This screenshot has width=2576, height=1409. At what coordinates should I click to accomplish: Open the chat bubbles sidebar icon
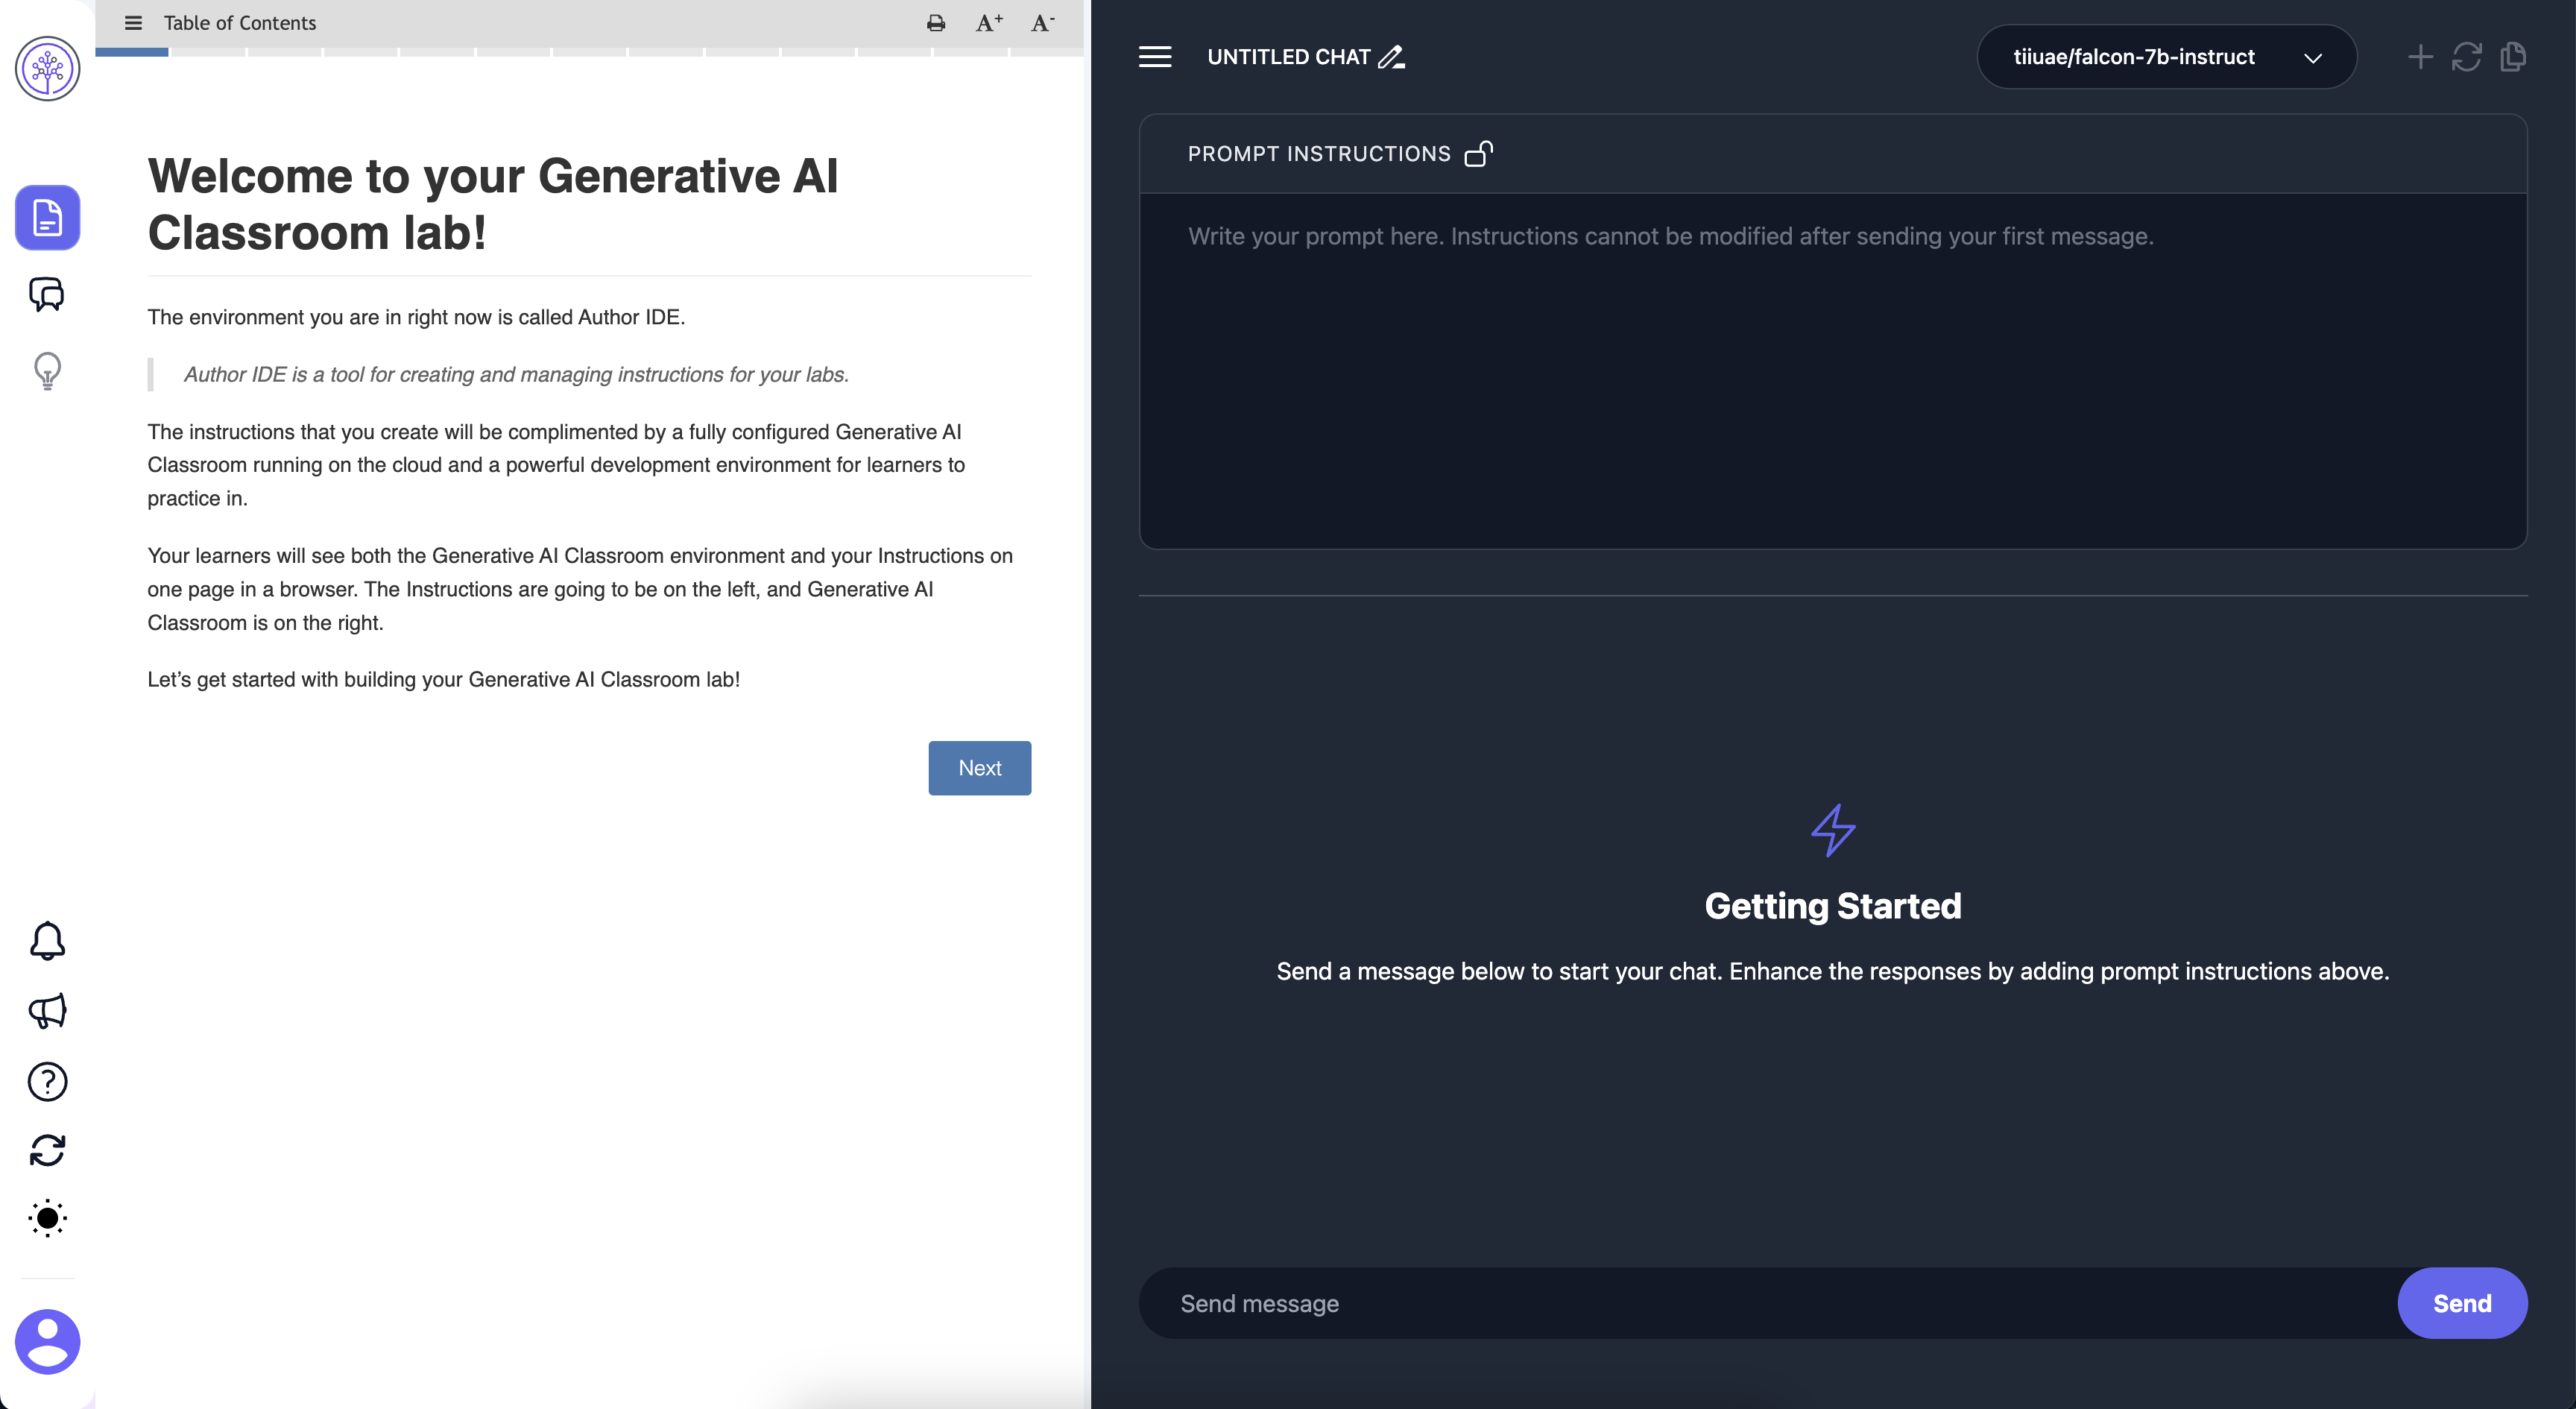(47, 294)
